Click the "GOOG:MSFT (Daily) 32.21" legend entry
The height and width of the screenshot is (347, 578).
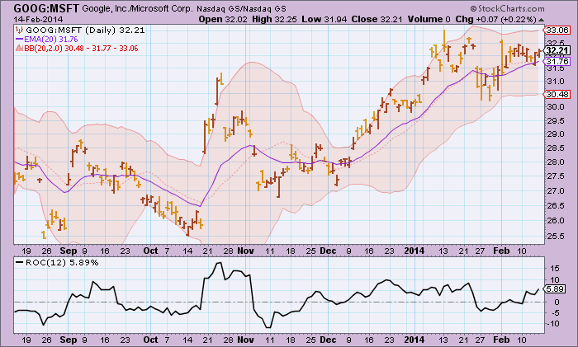85,30
